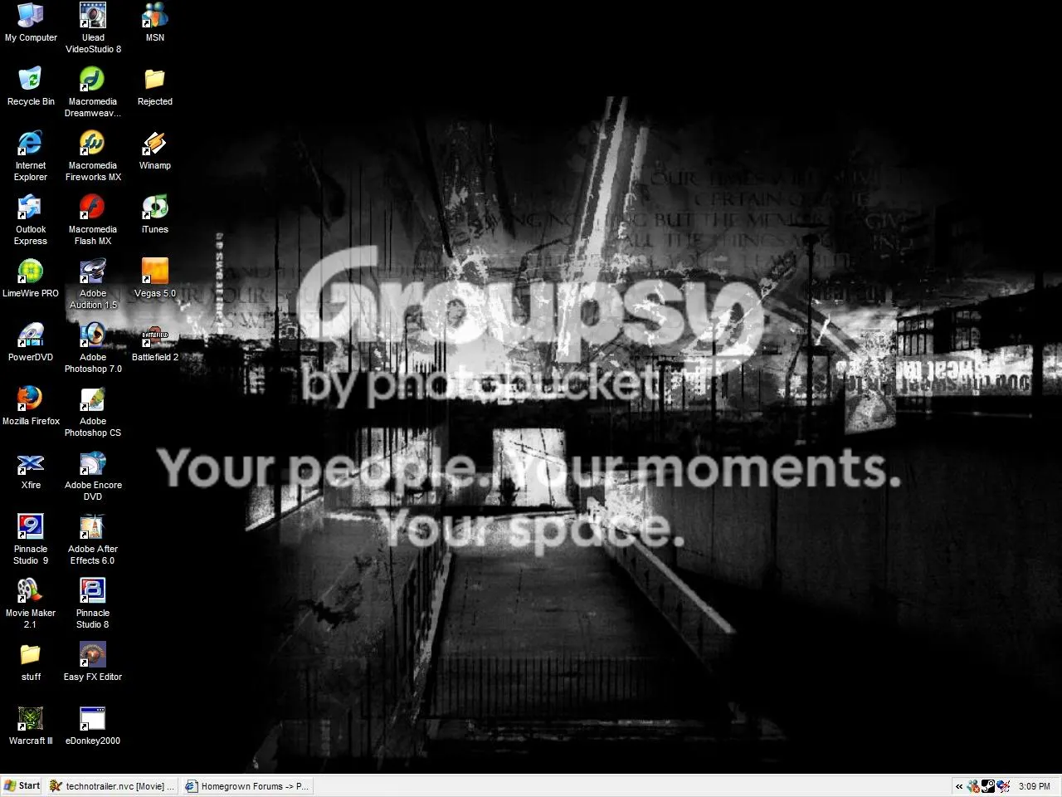Select the Adobe Photoshop CS shortcut
This screenshot has width=1062, height=797.
click(93, 412)
